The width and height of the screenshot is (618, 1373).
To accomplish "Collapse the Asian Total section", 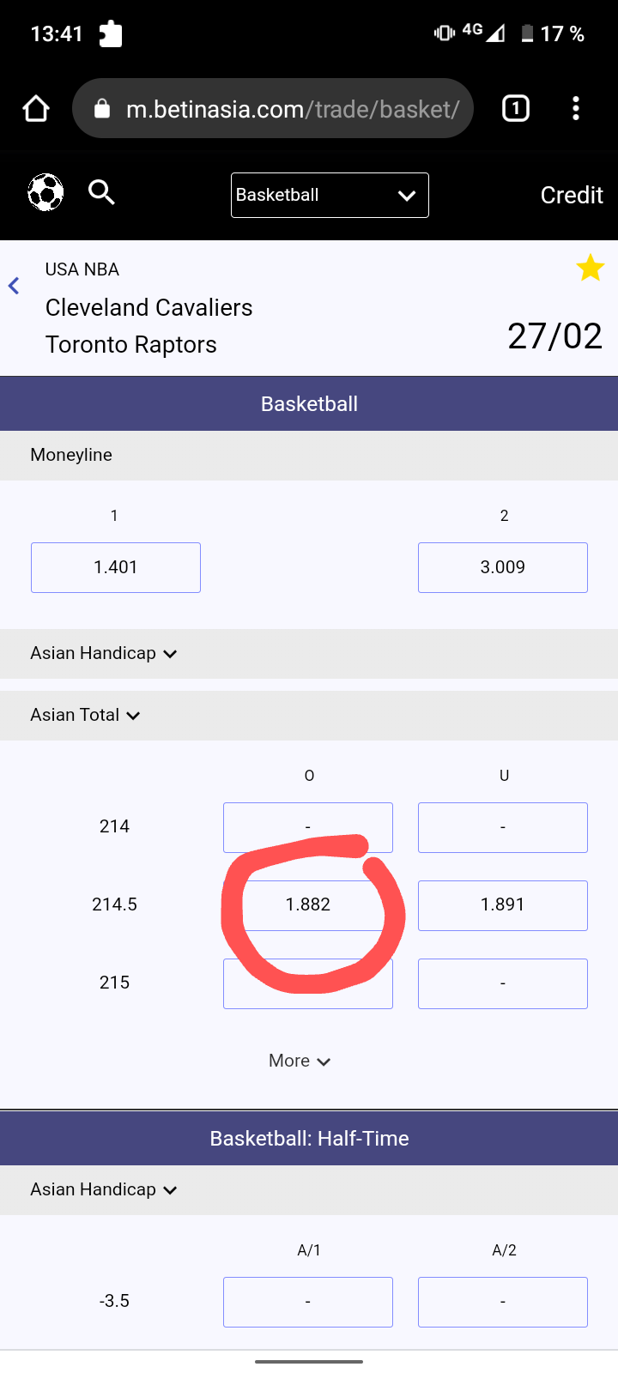I will point(85,715).
